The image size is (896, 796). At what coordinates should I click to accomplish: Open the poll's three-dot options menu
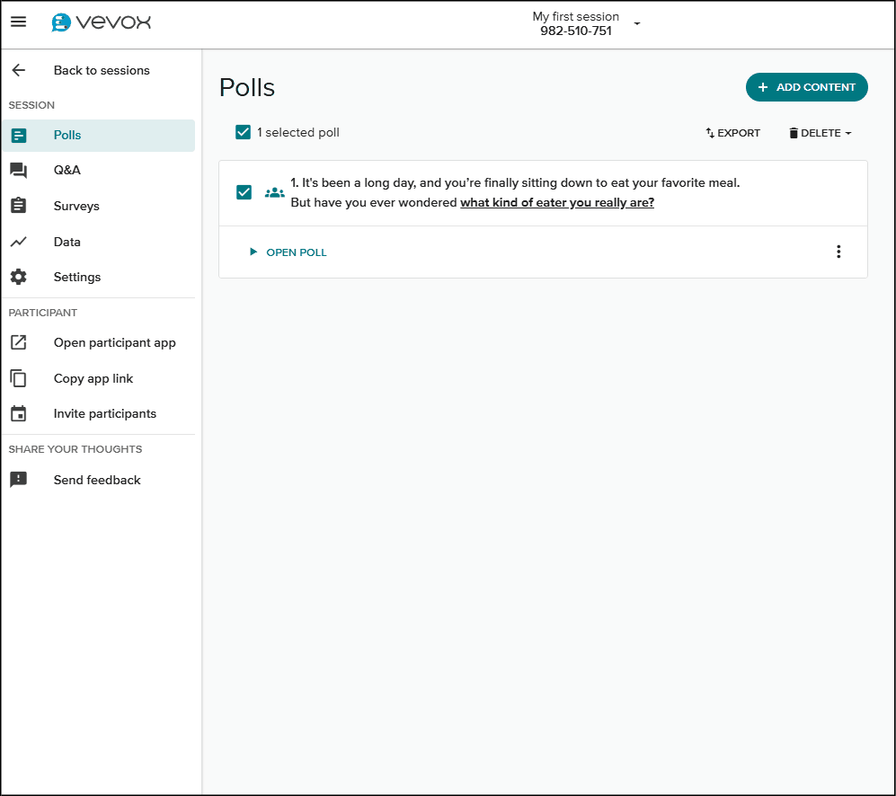point(838,252)
